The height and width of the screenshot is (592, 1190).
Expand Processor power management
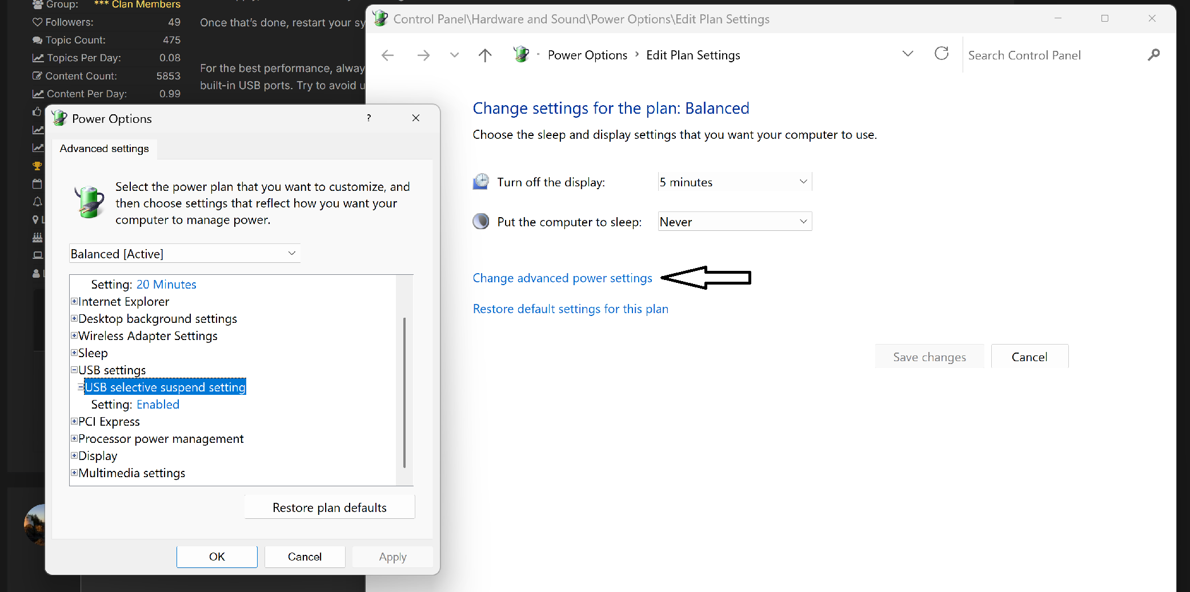click(74, 438)
